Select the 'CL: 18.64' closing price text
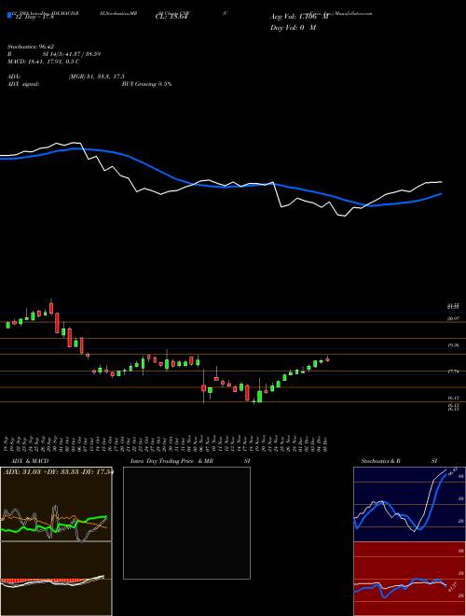 (172, 17)
